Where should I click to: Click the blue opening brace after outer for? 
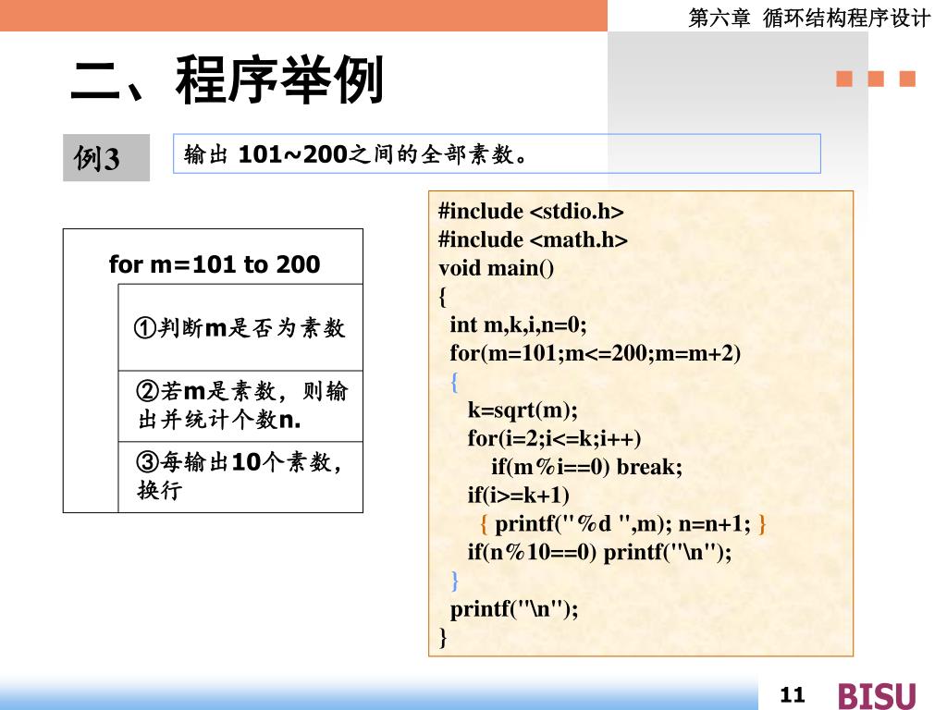click(454, 382)
